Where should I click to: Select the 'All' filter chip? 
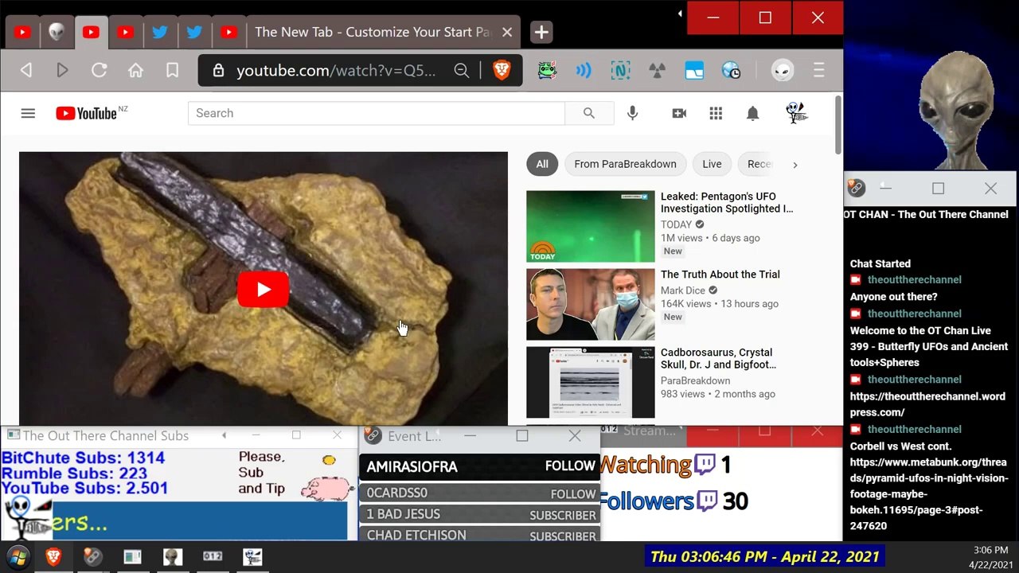542,164
